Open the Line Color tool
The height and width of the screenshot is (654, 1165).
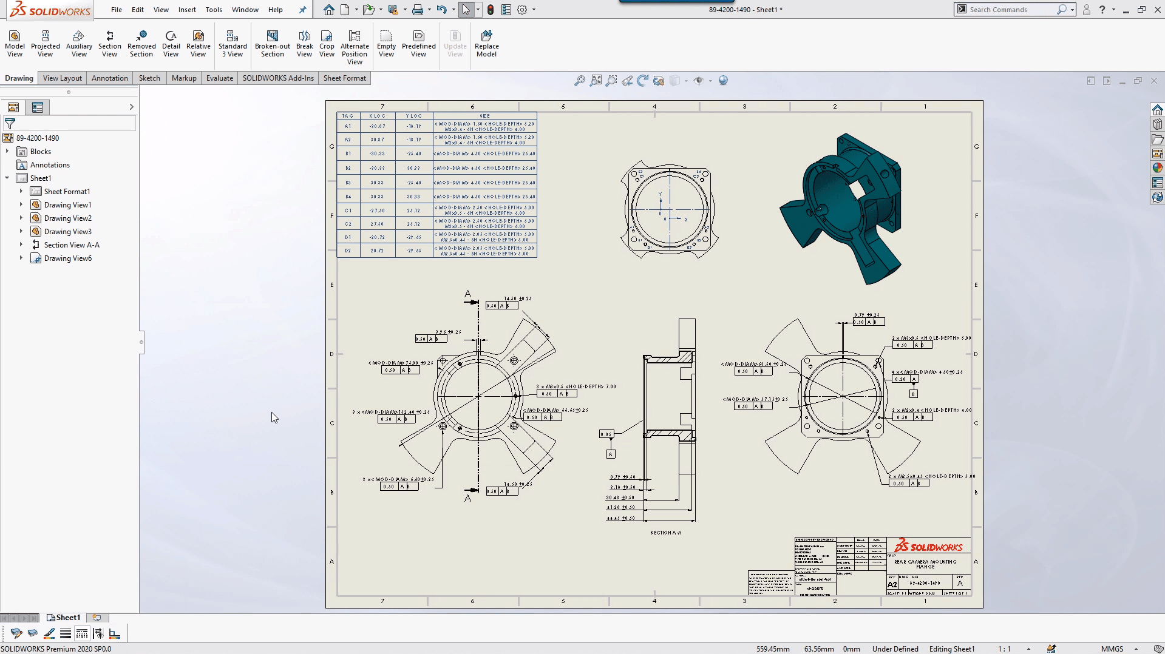49,633
